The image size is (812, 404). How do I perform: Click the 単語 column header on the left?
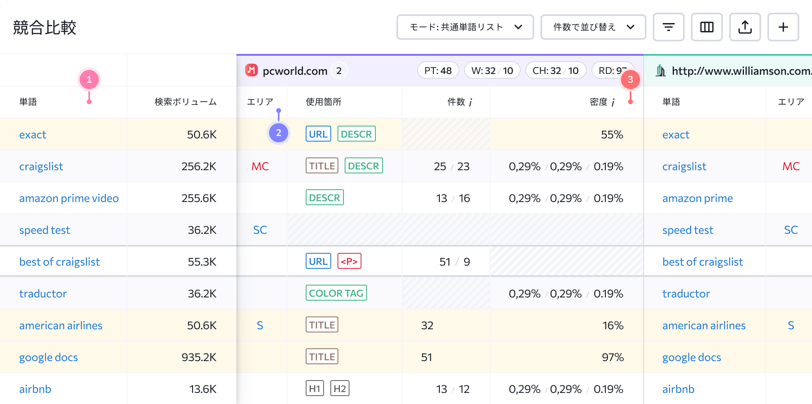28,102
